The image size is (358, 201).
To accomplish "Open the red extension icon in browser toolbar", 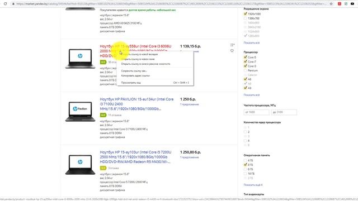I will [340, 4].
